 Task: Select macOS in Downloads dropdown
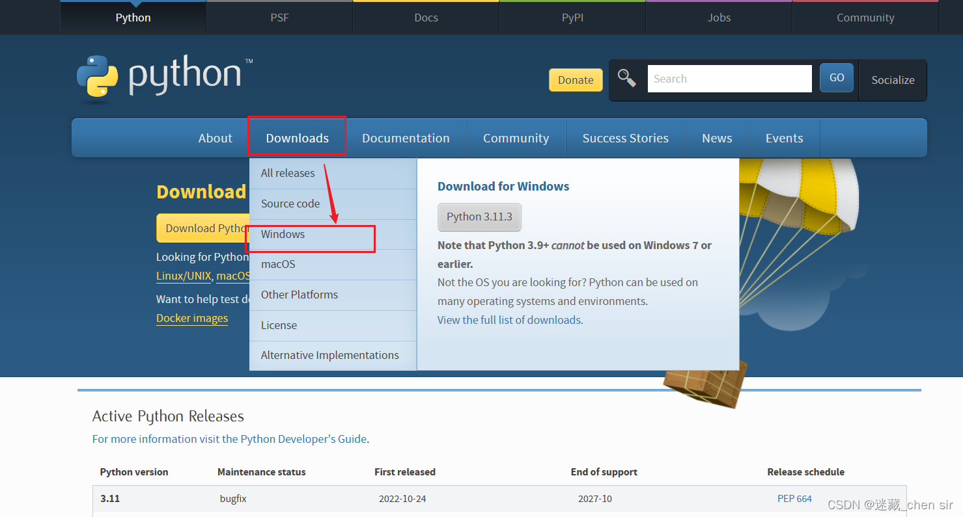(333, 265)
